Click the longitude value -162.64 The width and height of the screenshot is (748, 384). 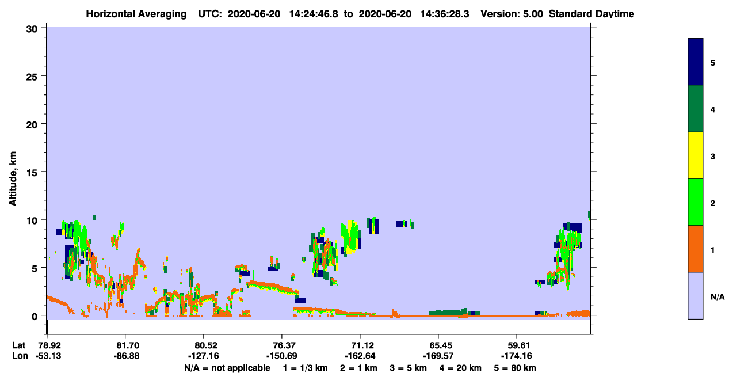360,356
